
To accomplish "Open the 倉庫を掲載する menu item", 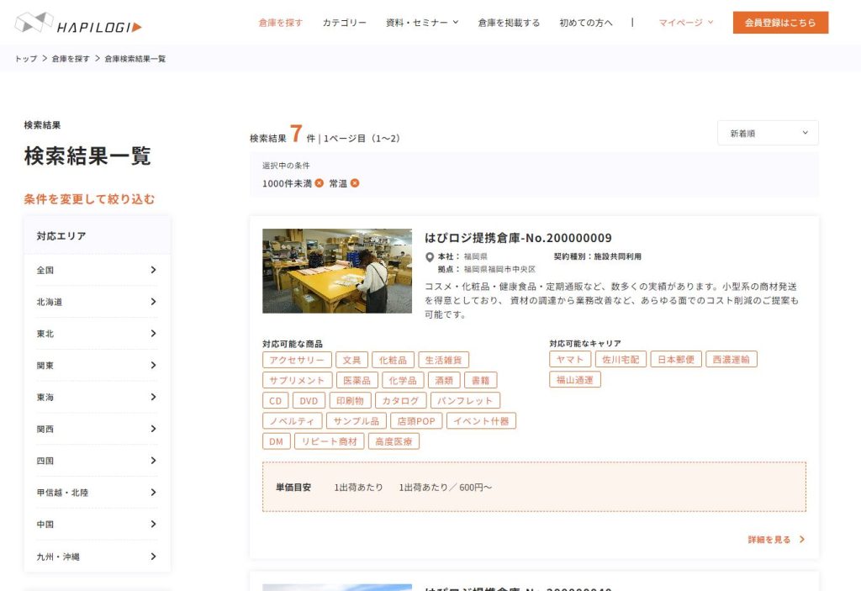I will [x=509, y=23].
